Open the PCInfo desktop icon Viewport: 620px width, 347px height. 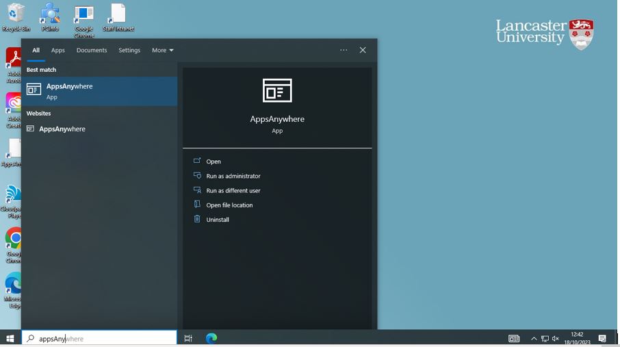[50, 16]
